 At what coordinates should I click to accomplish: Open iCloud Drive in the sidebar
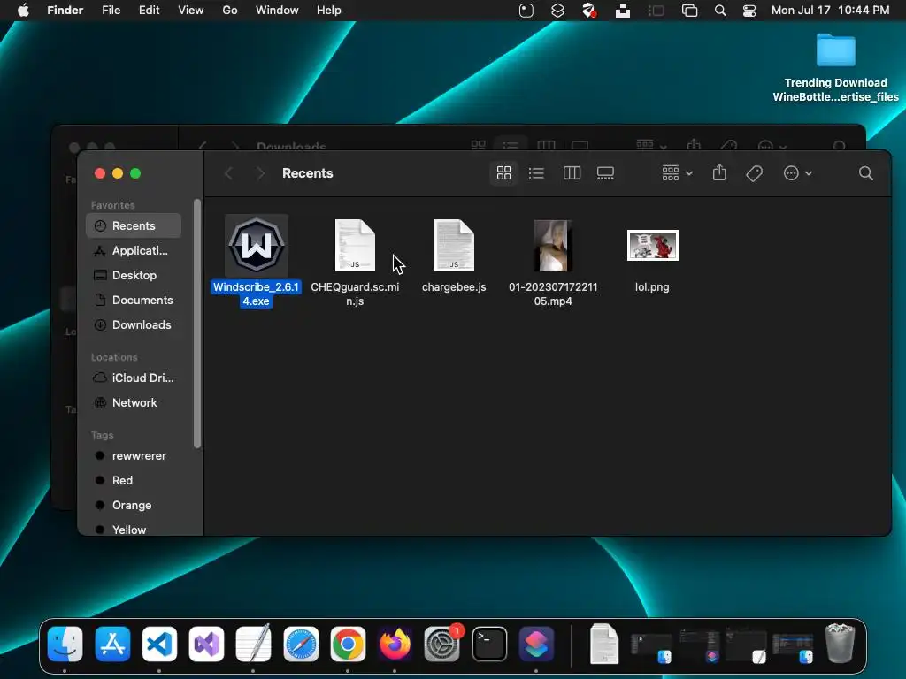click(x=134, y=378)
